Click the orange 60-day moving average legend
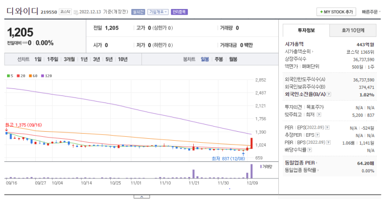389x199 pixels. 33,76
